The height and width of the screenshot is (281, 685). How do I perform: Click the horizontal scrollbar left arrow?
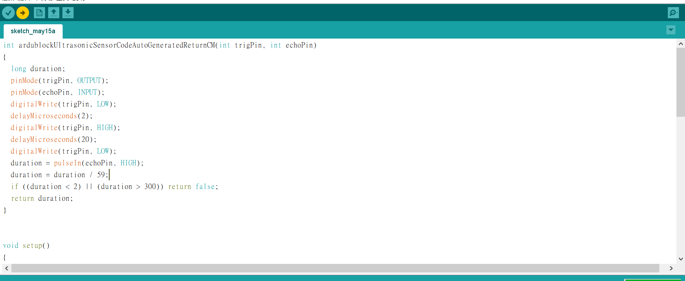coord(7,268)
